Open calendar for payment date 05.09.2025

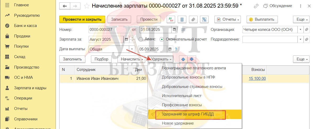click(x=170, y=49)
